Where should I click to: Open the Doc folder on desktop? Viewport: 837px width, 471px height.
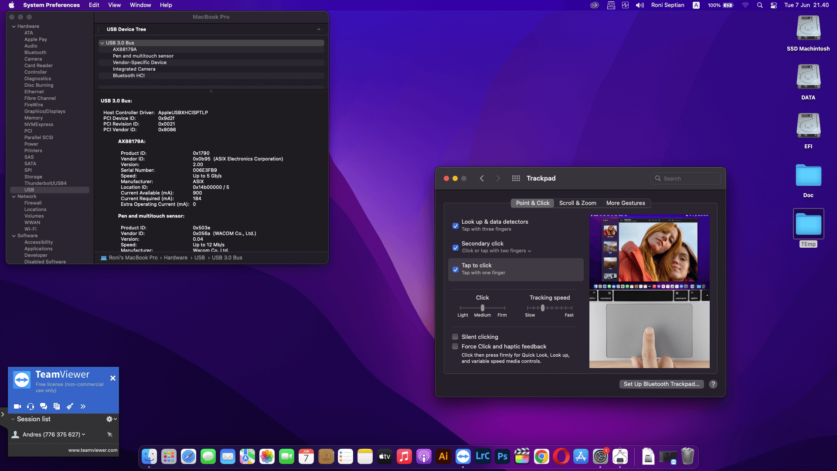(808, 176)
